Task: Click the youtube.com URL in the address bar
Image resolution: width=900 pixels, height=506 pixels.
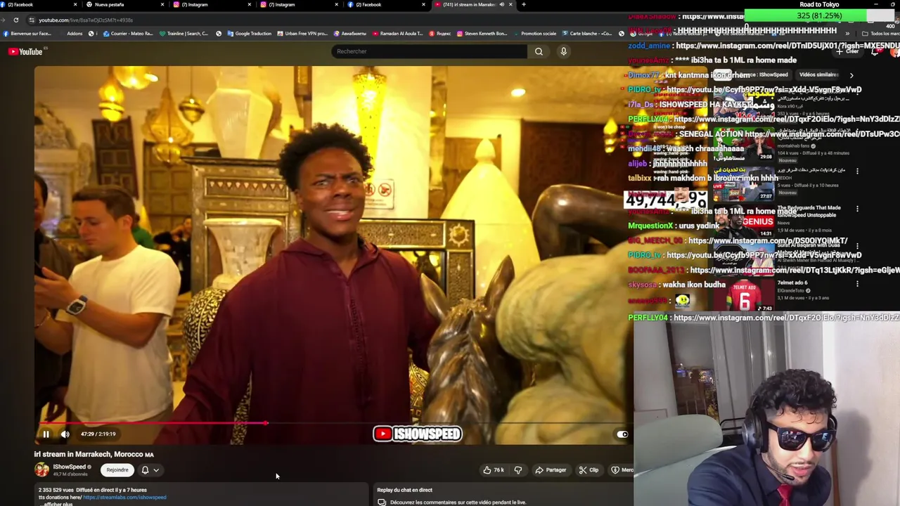Action: pos(85,20)
